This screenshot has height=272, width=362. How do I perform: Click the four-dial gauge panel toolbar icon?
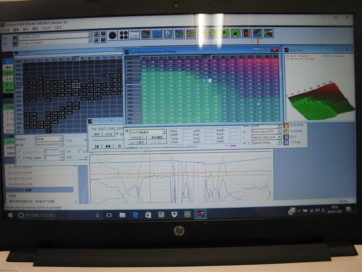(x=124, y=35)
